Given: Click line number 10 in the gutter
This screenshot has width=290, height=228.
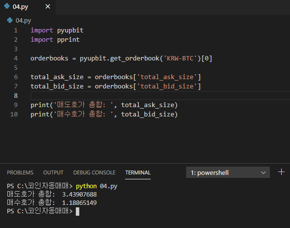Looking at the screenshot, I should (14, 114).
